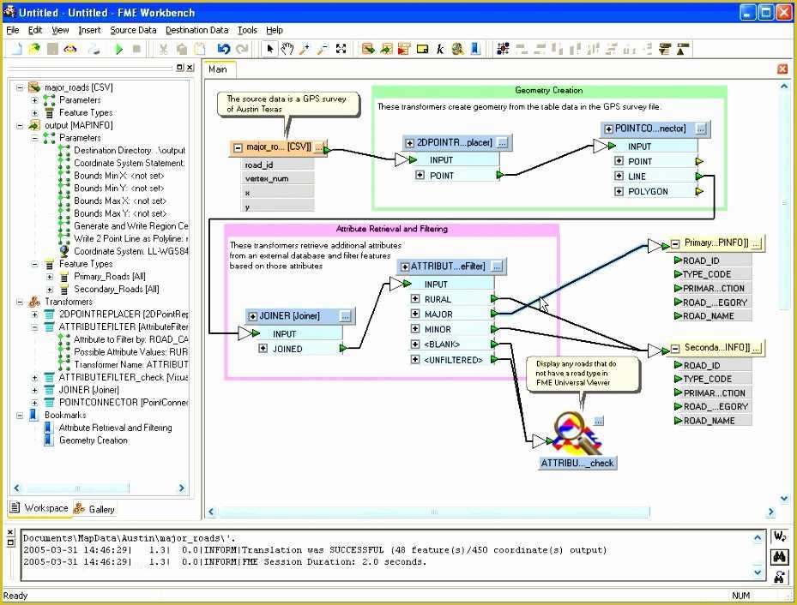This screenshot has width=797, height=605.
Task: Click the Paste clipboard icon
Action: (200, 49)
